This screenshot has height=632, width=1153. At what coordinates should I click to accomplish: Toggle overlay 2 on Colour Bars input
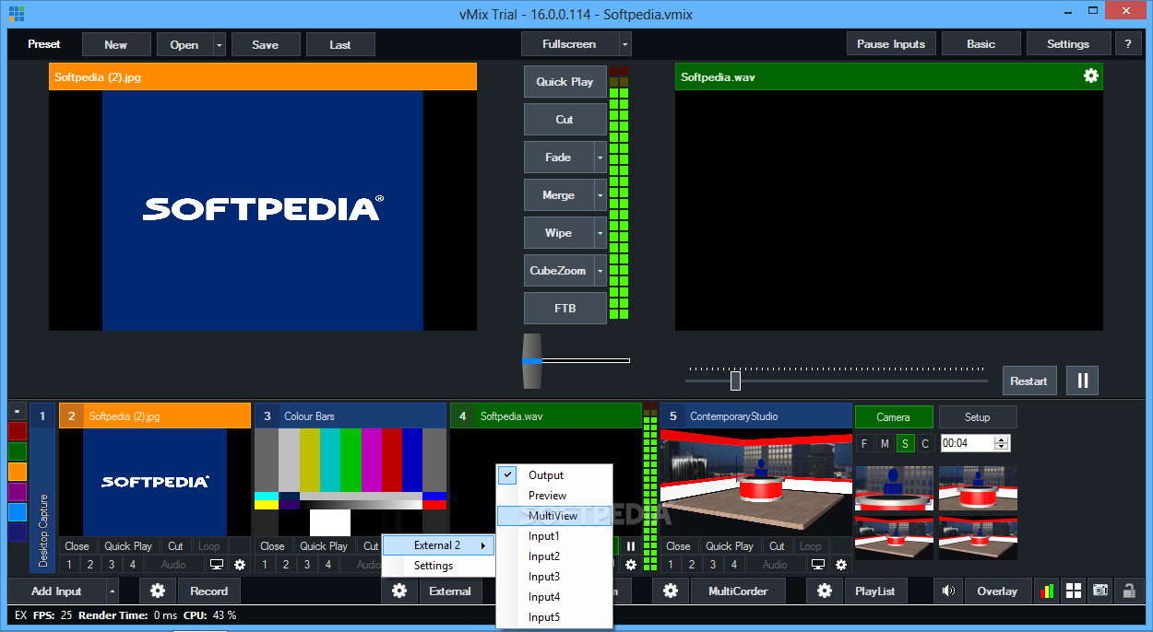click(286, 565)
